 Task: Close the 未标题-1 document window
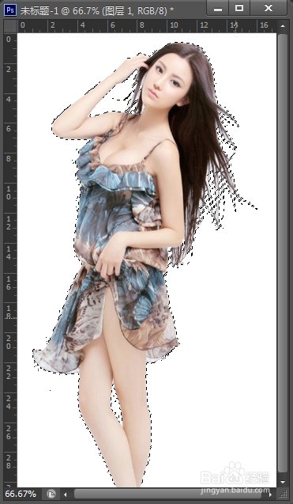pos(269,9)
